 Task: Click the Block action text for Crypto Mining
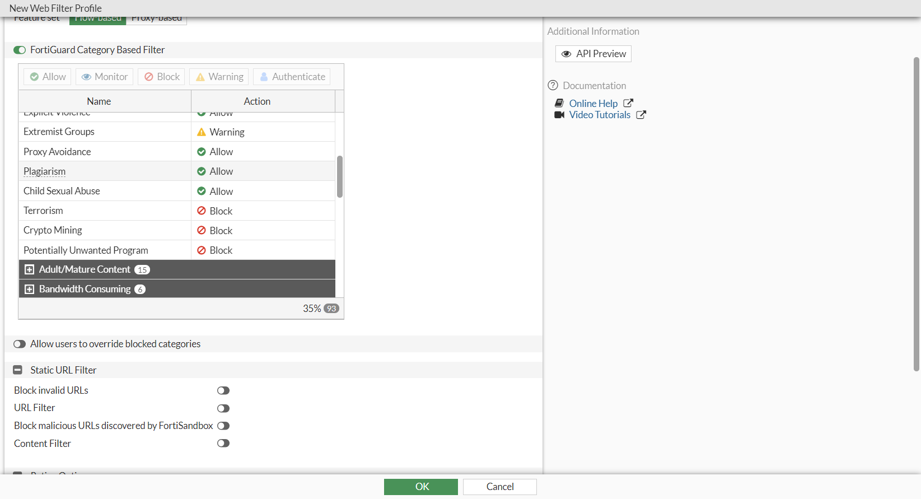pos(221,231)
